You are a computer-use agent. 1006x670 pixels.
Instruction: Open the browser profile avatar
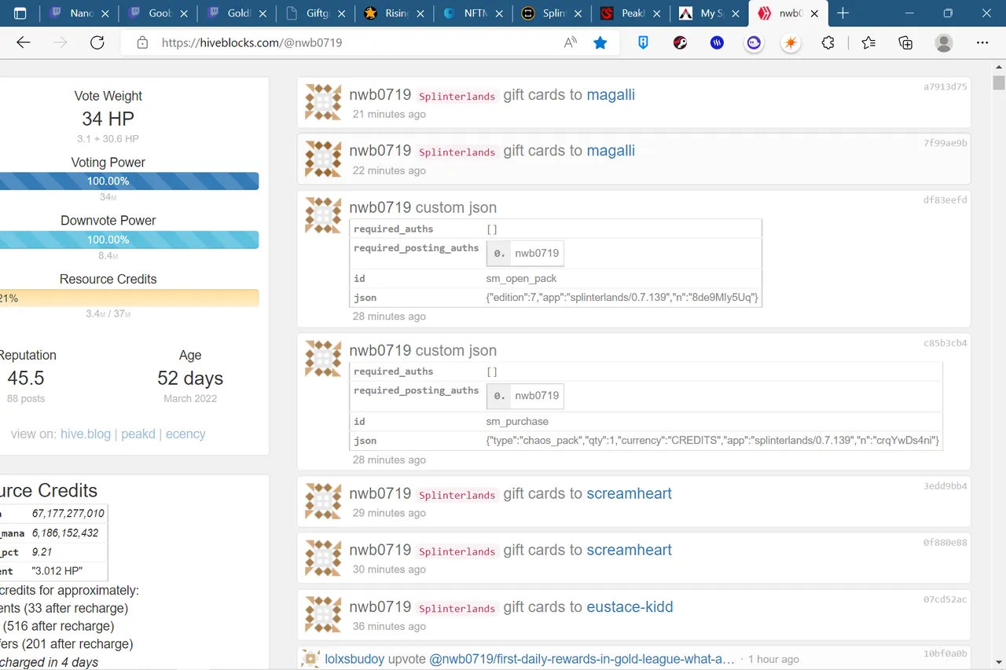point(944,43)
